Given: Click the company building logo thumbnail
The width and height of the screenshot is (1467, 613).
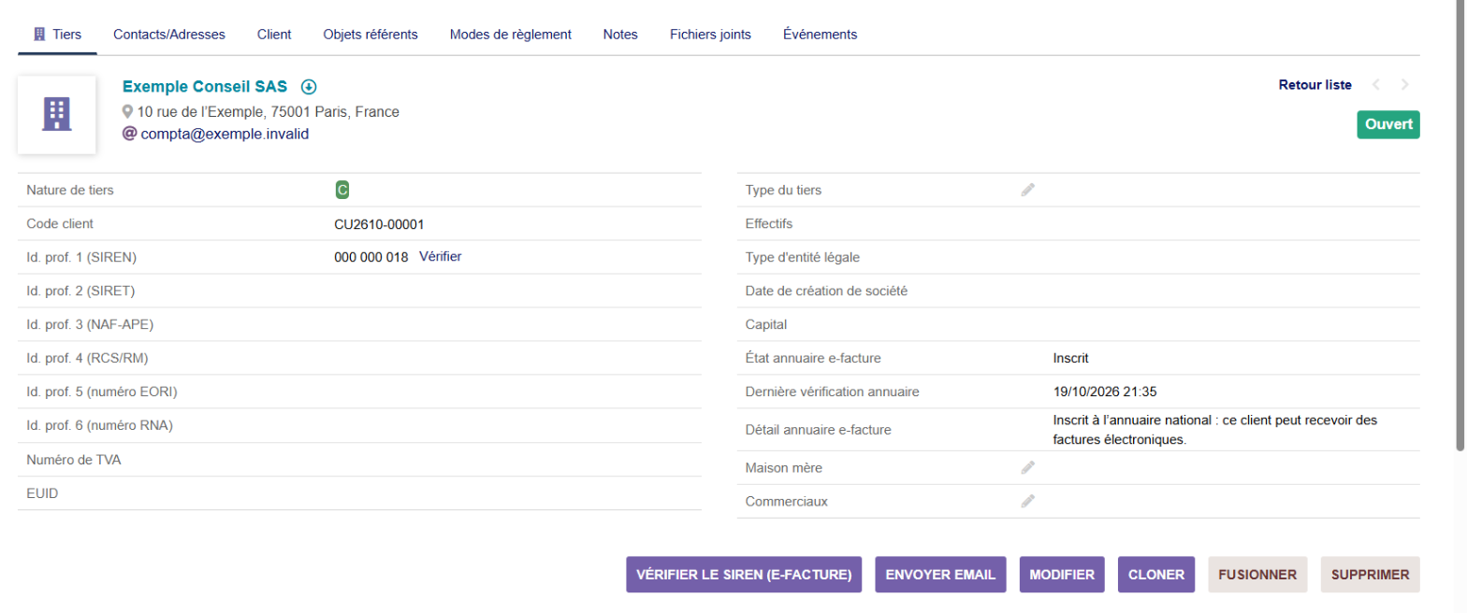Looking at the screenshot, I should tap(57, 115).
